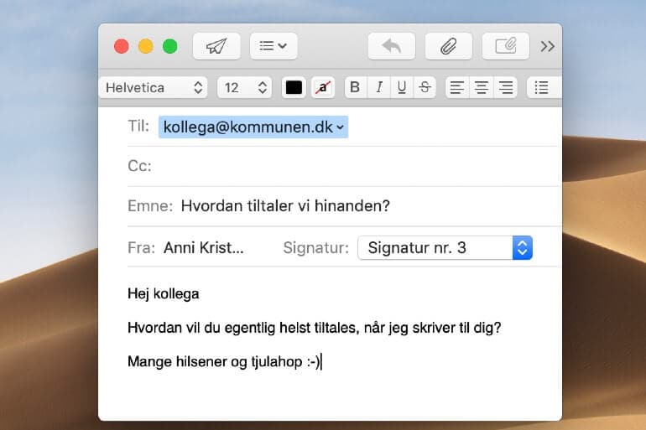Click the line "Mange hilsener og tjulahop :-)"

[x=224, y=362]
